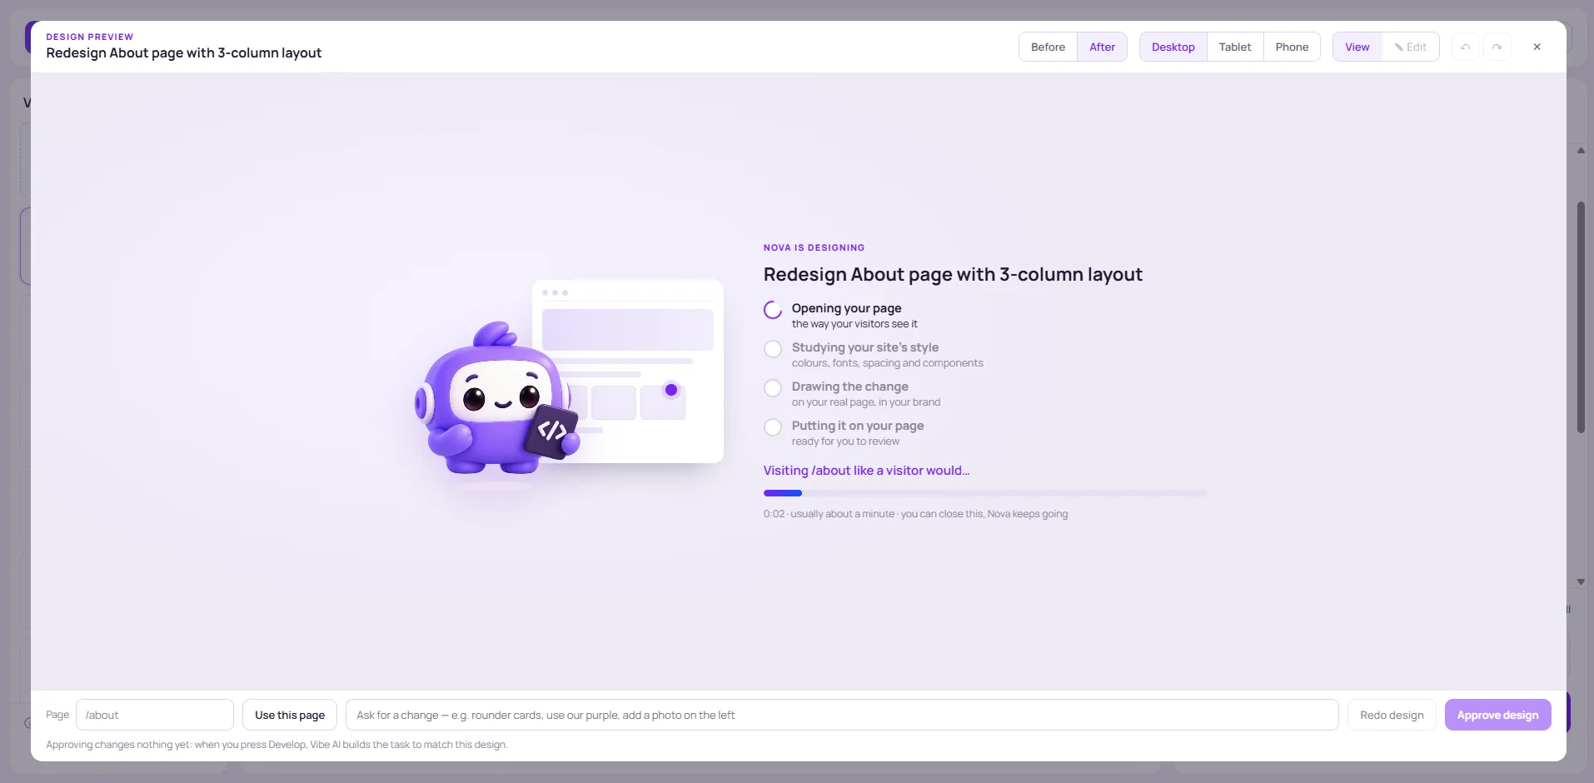Click the /about page path field
Image resolution: width=1594 pixels, height=783 pixels.
point(155,715)
